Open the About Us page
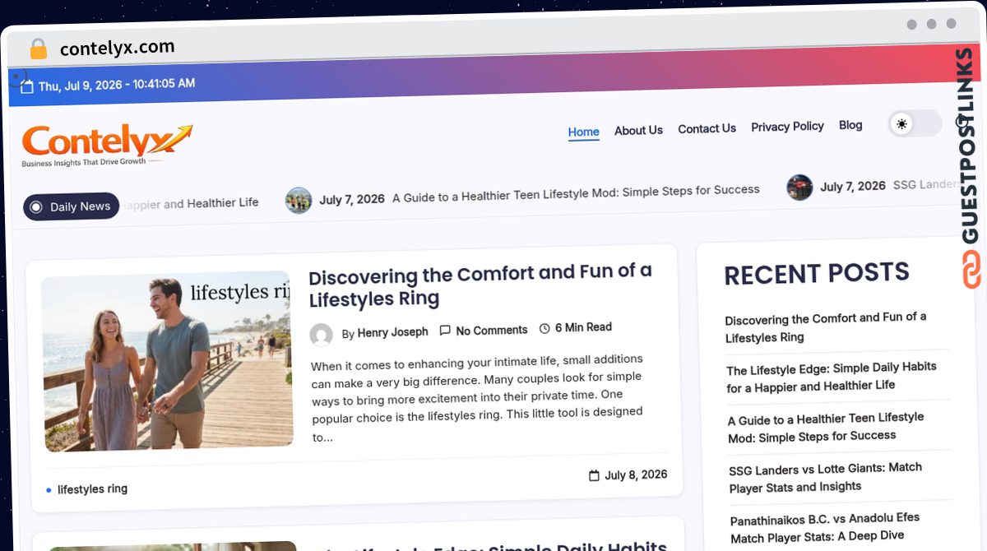 pyautogui.click(x=638, y=130)
